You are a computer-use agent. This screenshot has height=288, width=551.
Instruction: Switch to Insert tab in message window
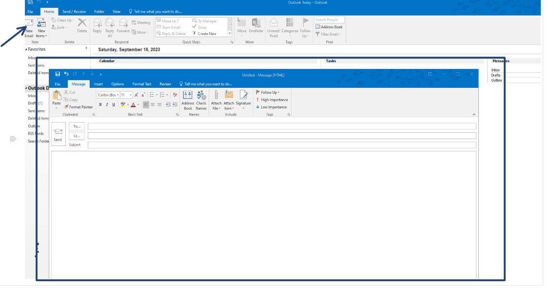(x=98, y=84)
